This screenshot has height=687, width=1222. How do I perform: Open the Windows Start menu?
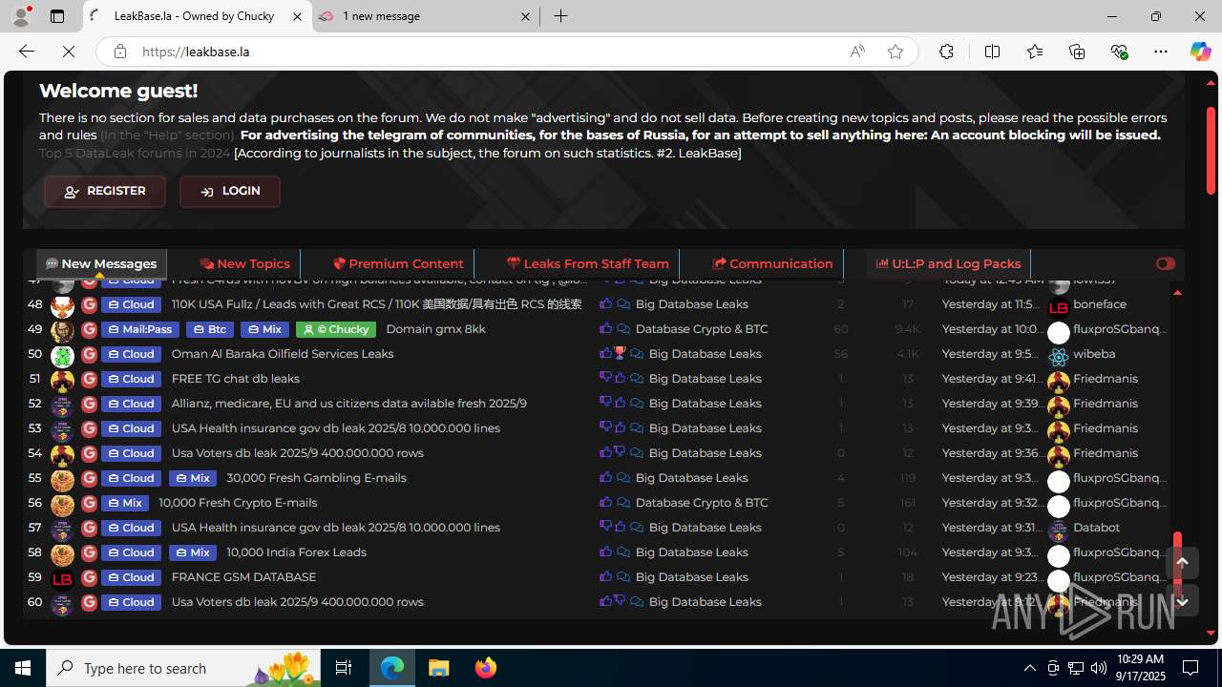click(23, 668)
